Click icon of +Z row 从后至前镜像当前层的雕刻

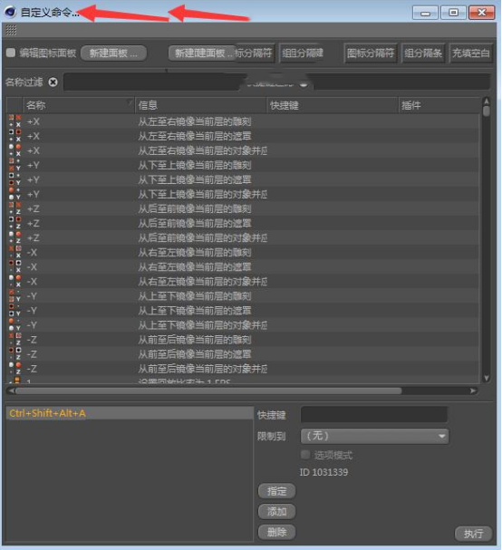tap(14, 208)
